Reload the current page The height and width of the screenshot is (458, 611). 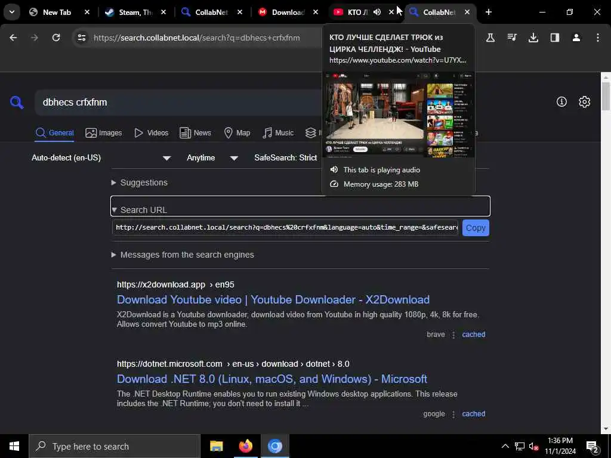coord(56,38)
